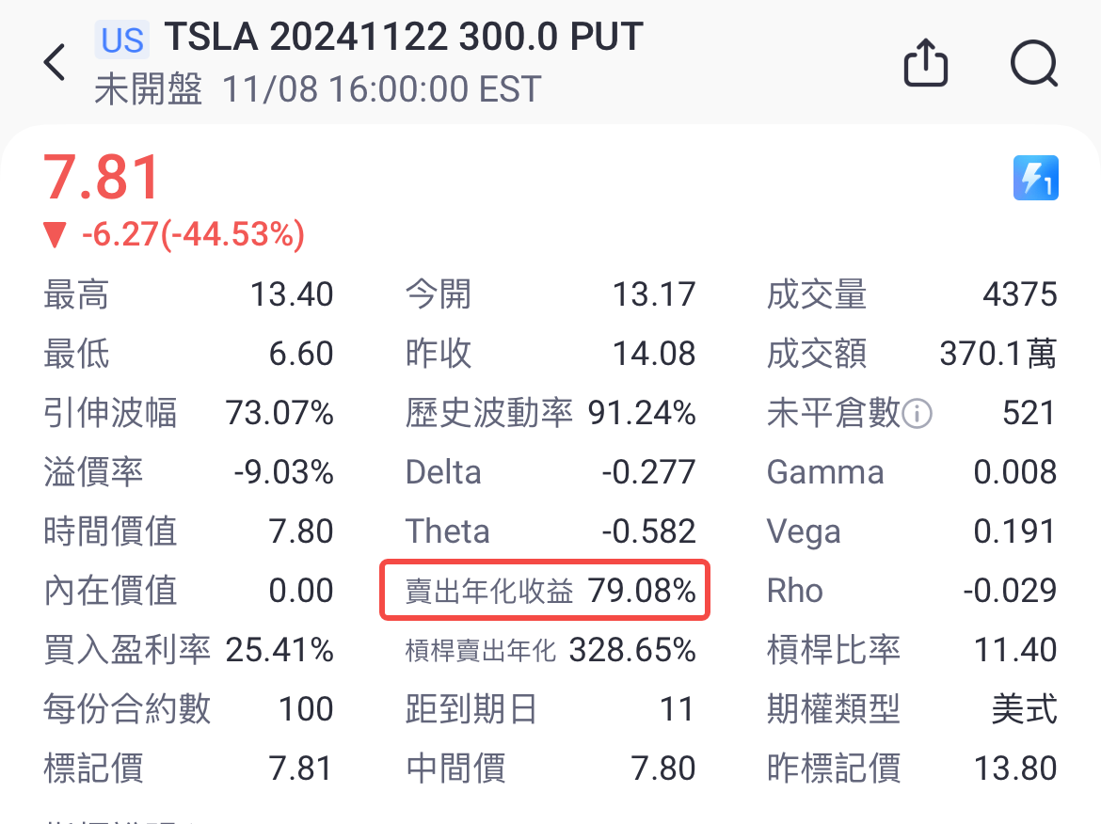Select the 槓桿比率 11.40 field
This screenshot has height=824, width=1101.
pos(911,650)
